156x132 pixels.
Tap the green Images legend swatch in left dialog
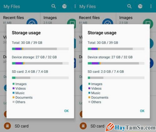point(14,84)
